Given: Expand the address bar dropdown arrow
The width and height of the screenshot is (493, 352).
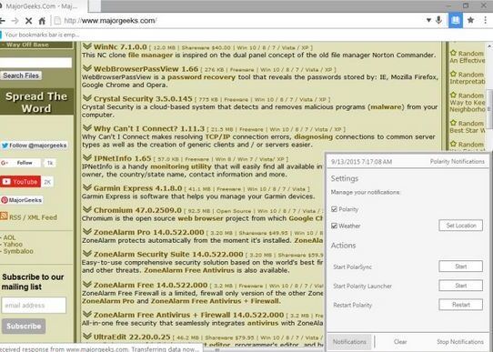Looking at the screenshot, I should click(x=428, y=20).
